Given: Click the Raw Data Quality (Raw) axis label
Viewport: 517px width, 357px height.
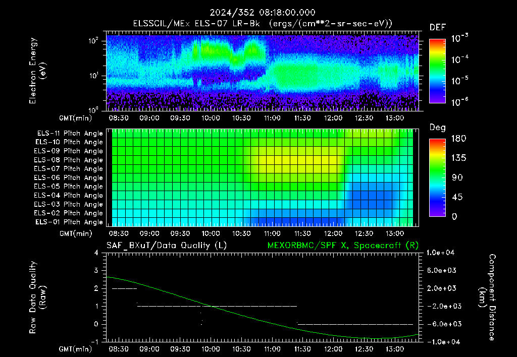Looking at the screenshot, I should click(37, 297).
